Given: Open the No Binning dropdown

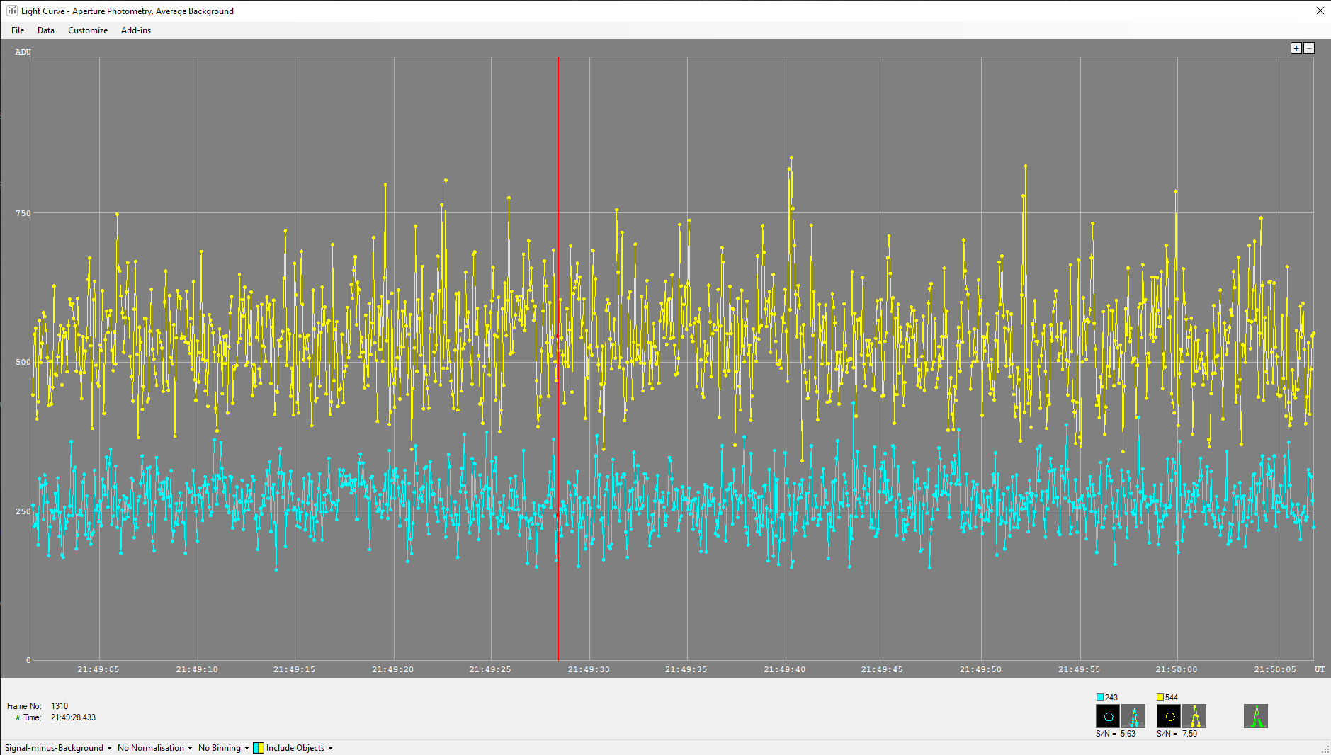Looking at the screenshot, I should [223, 748].
